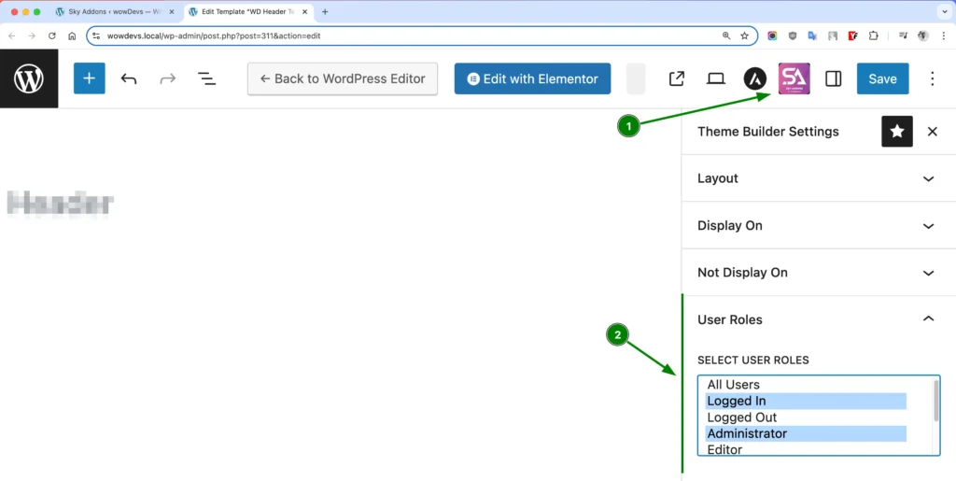Screen dimensions: 956x481
Task: Open a new browser tab
Action: click(x=325, y=11)
